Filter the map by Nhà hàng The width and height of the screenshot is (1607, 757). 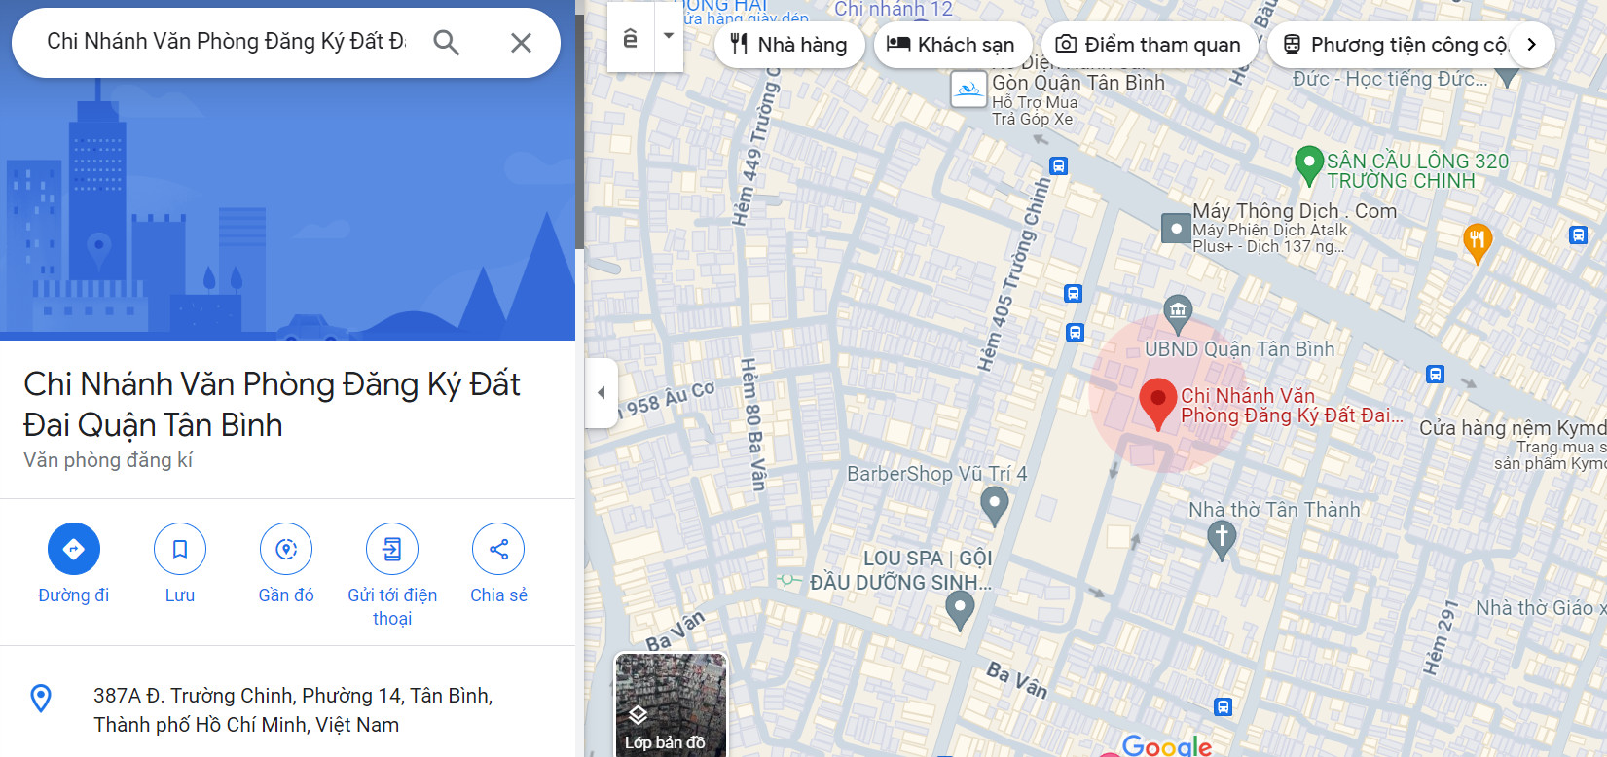[789, 45]
